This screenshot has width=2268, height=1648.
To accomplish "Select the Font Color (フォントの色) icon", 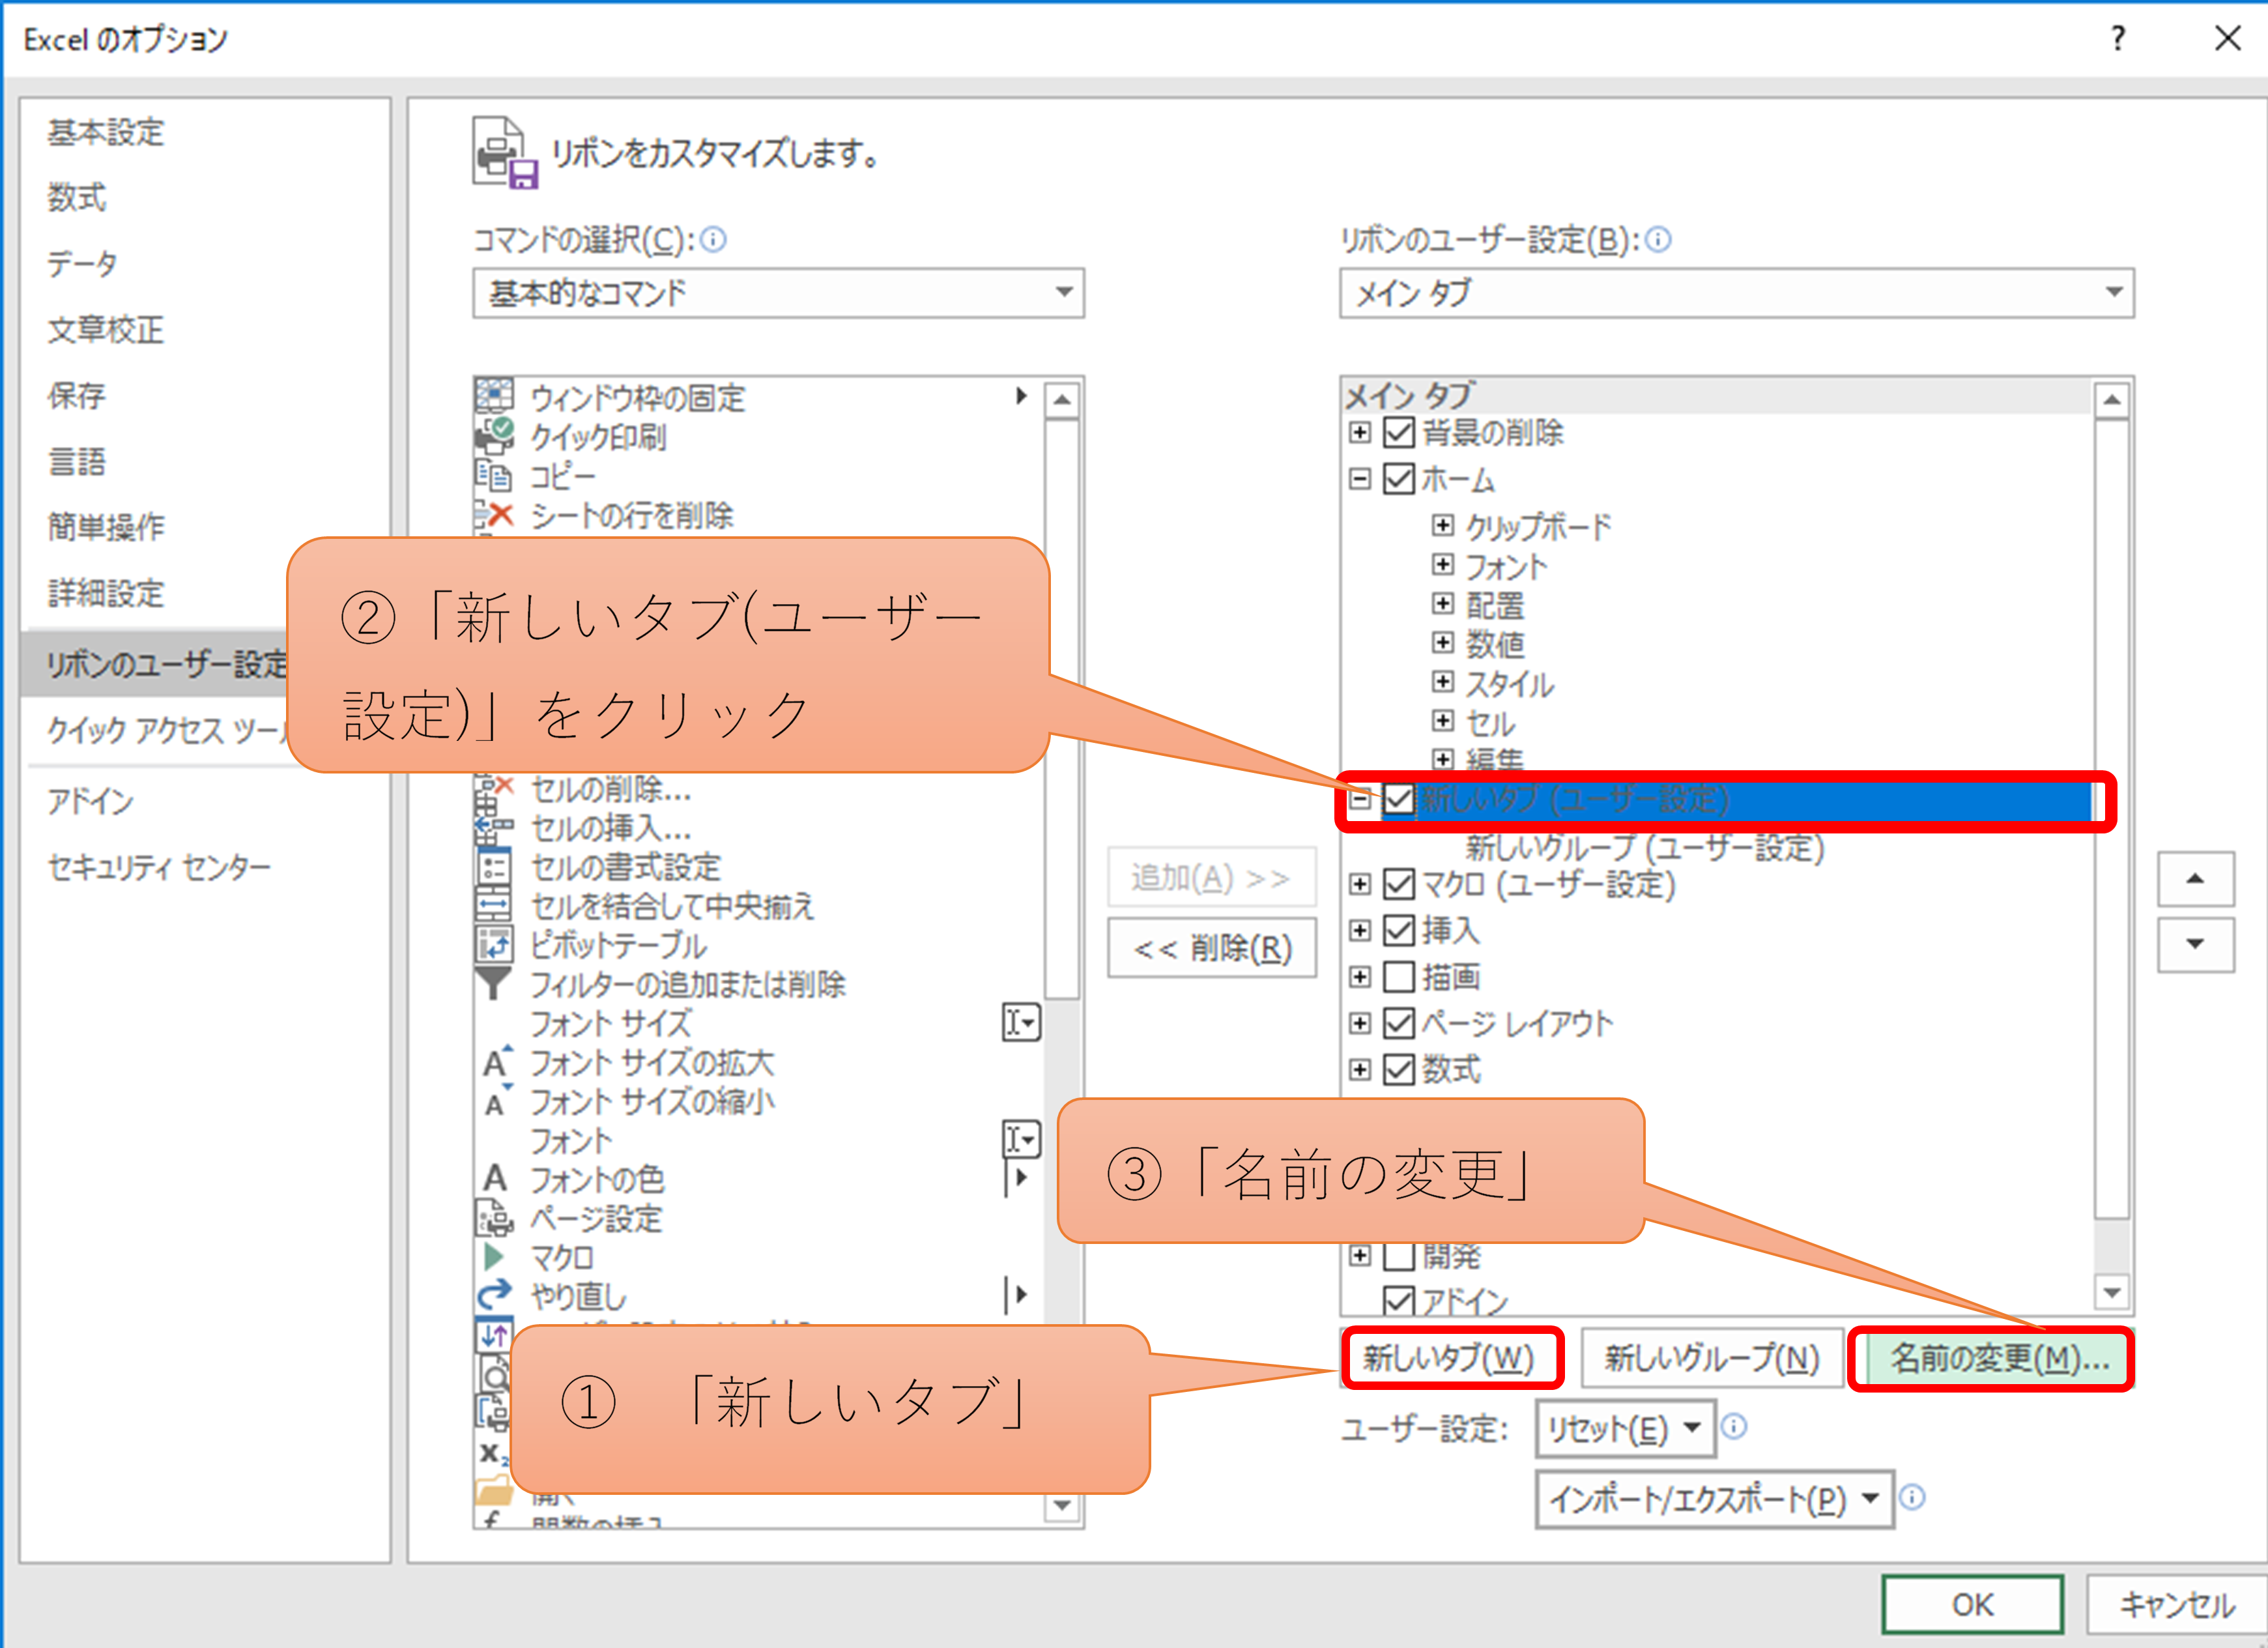I will pyautogui.click(x=495, y=1178).
